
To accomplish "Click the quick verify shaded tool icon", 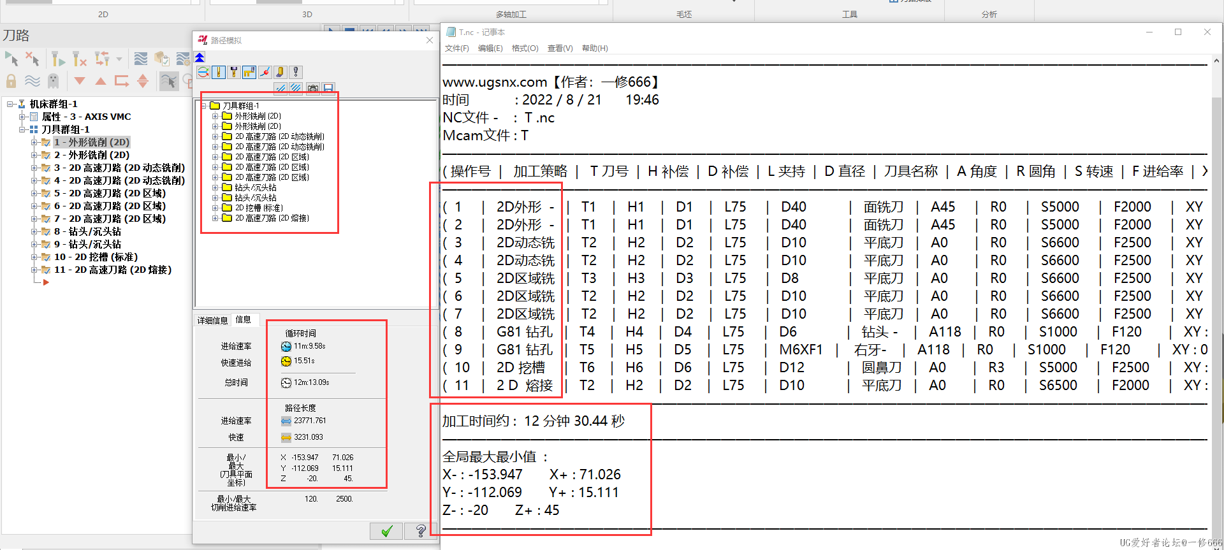I will (x=280, y=72).
